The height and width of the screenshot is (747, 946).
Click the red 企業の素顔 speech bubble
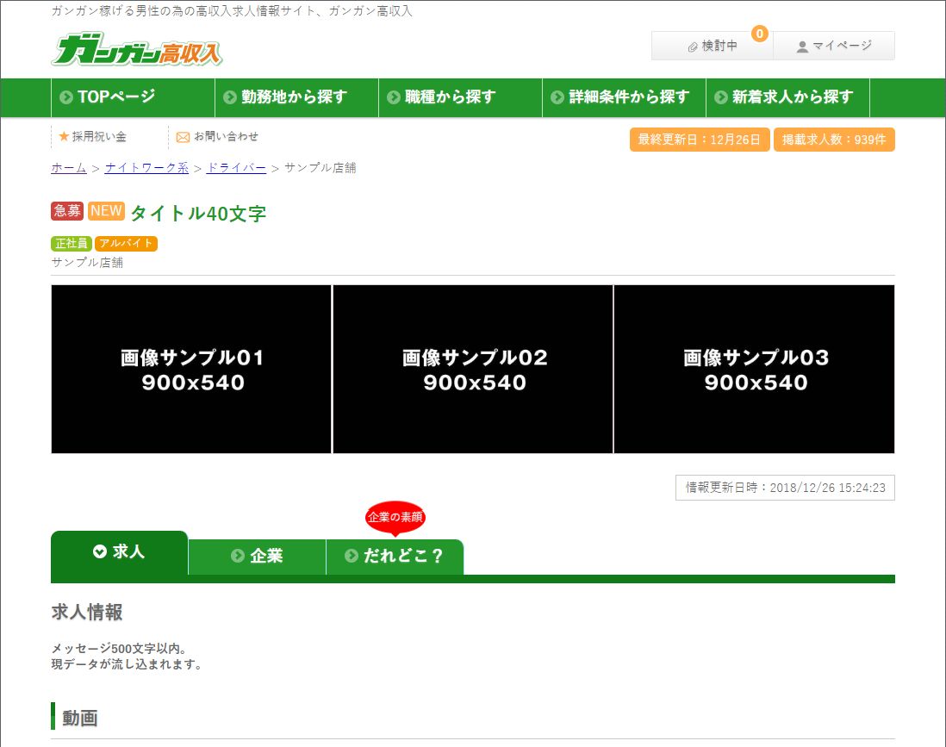pyautogui.click(x=395, y=518)
